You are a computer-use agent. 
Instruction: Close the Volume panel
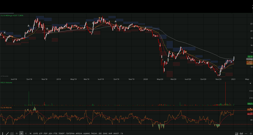click(x=250, y=83)
